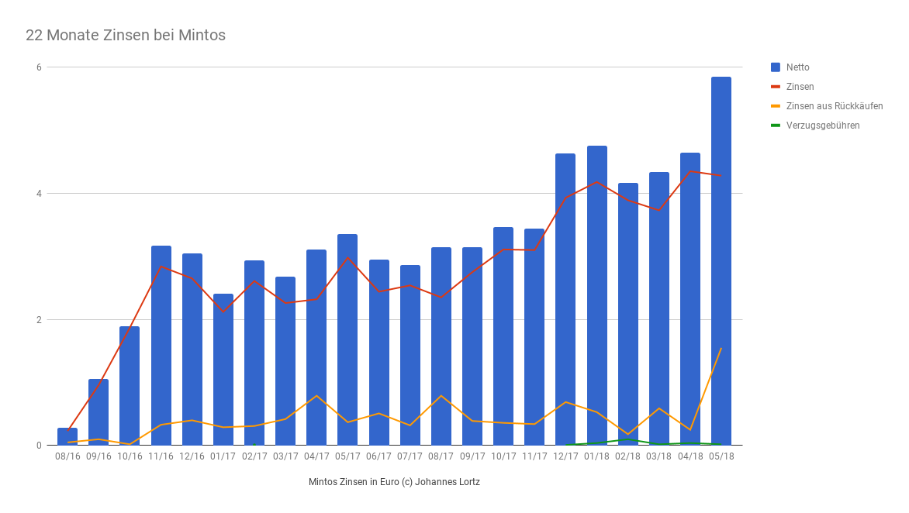This screenshot has width=909, height=513.
Task: Select the Netto bar for 09/16
Action: tap(99, 412)
